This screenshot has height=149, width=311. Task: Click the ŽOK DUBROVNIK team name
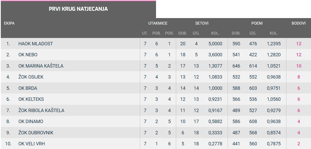tap(36, 133)
